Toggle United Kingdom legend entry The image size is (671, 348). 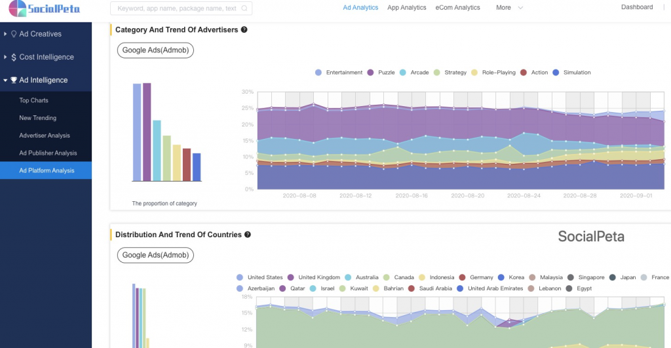(x=314, y=277)
